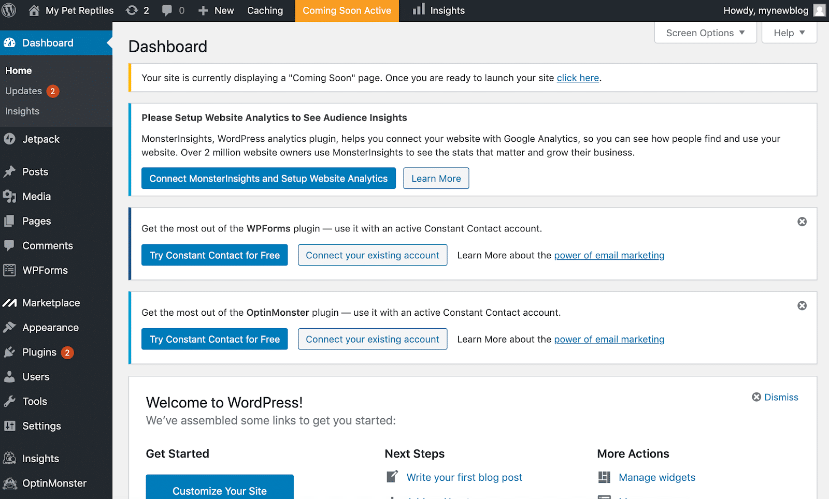829x499 pixels.
Task: Open power of email marketing link in OptinMonster notice
Action: 609,339
